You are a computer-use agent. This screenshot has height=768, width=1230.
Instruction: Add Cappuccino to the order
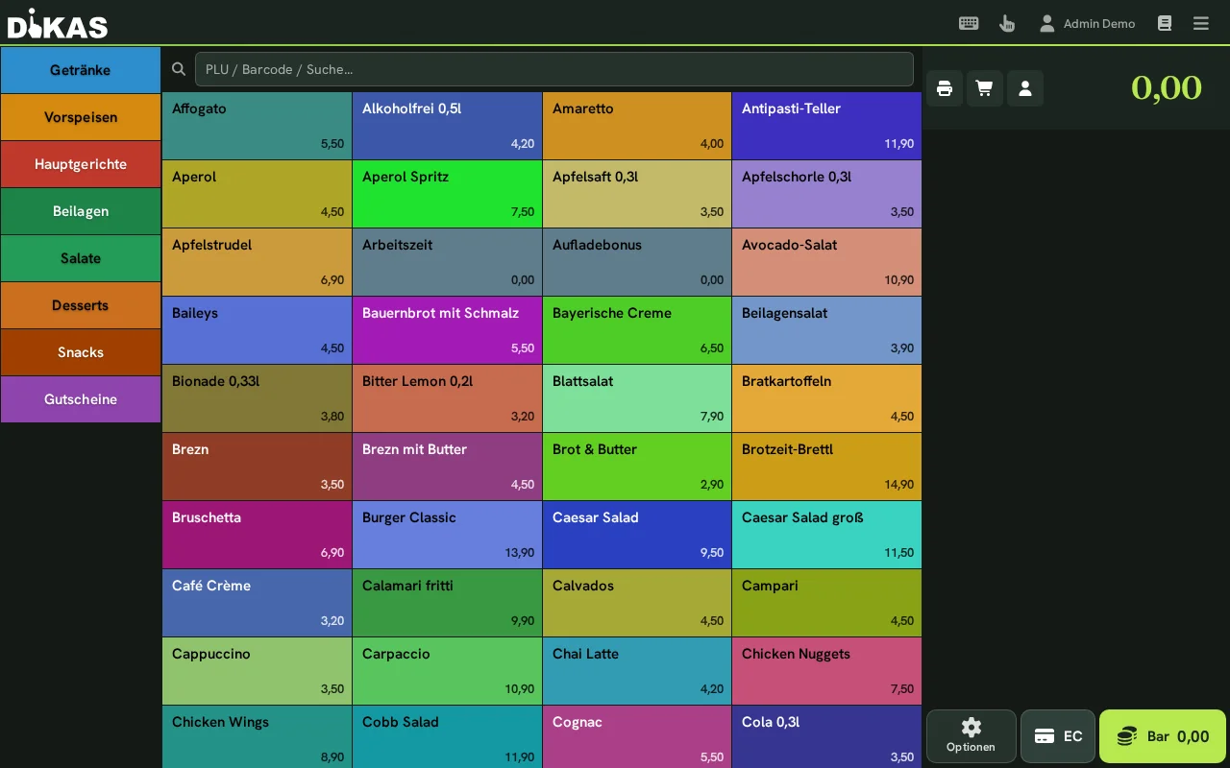[x=257, y=671]
